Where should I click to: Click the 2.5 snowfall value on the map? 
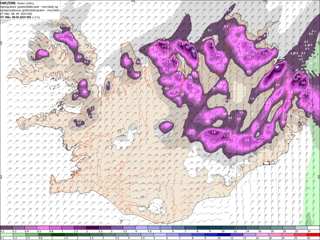pyautogui.click(x=173, y=59)
